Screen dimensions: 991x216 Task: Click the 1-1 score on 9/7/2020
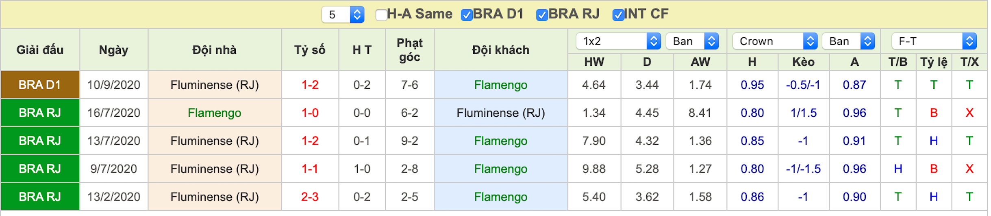pyautogui.click(x=310, y=169)
